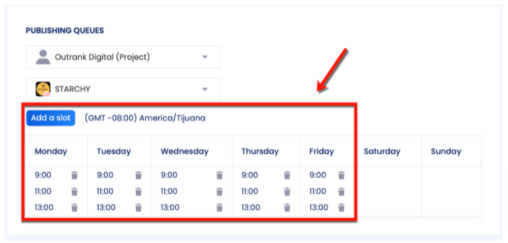Select the Monday 11:00 time value
The height and width of the screenshot is (243, 508).
(x=43, y=192)
